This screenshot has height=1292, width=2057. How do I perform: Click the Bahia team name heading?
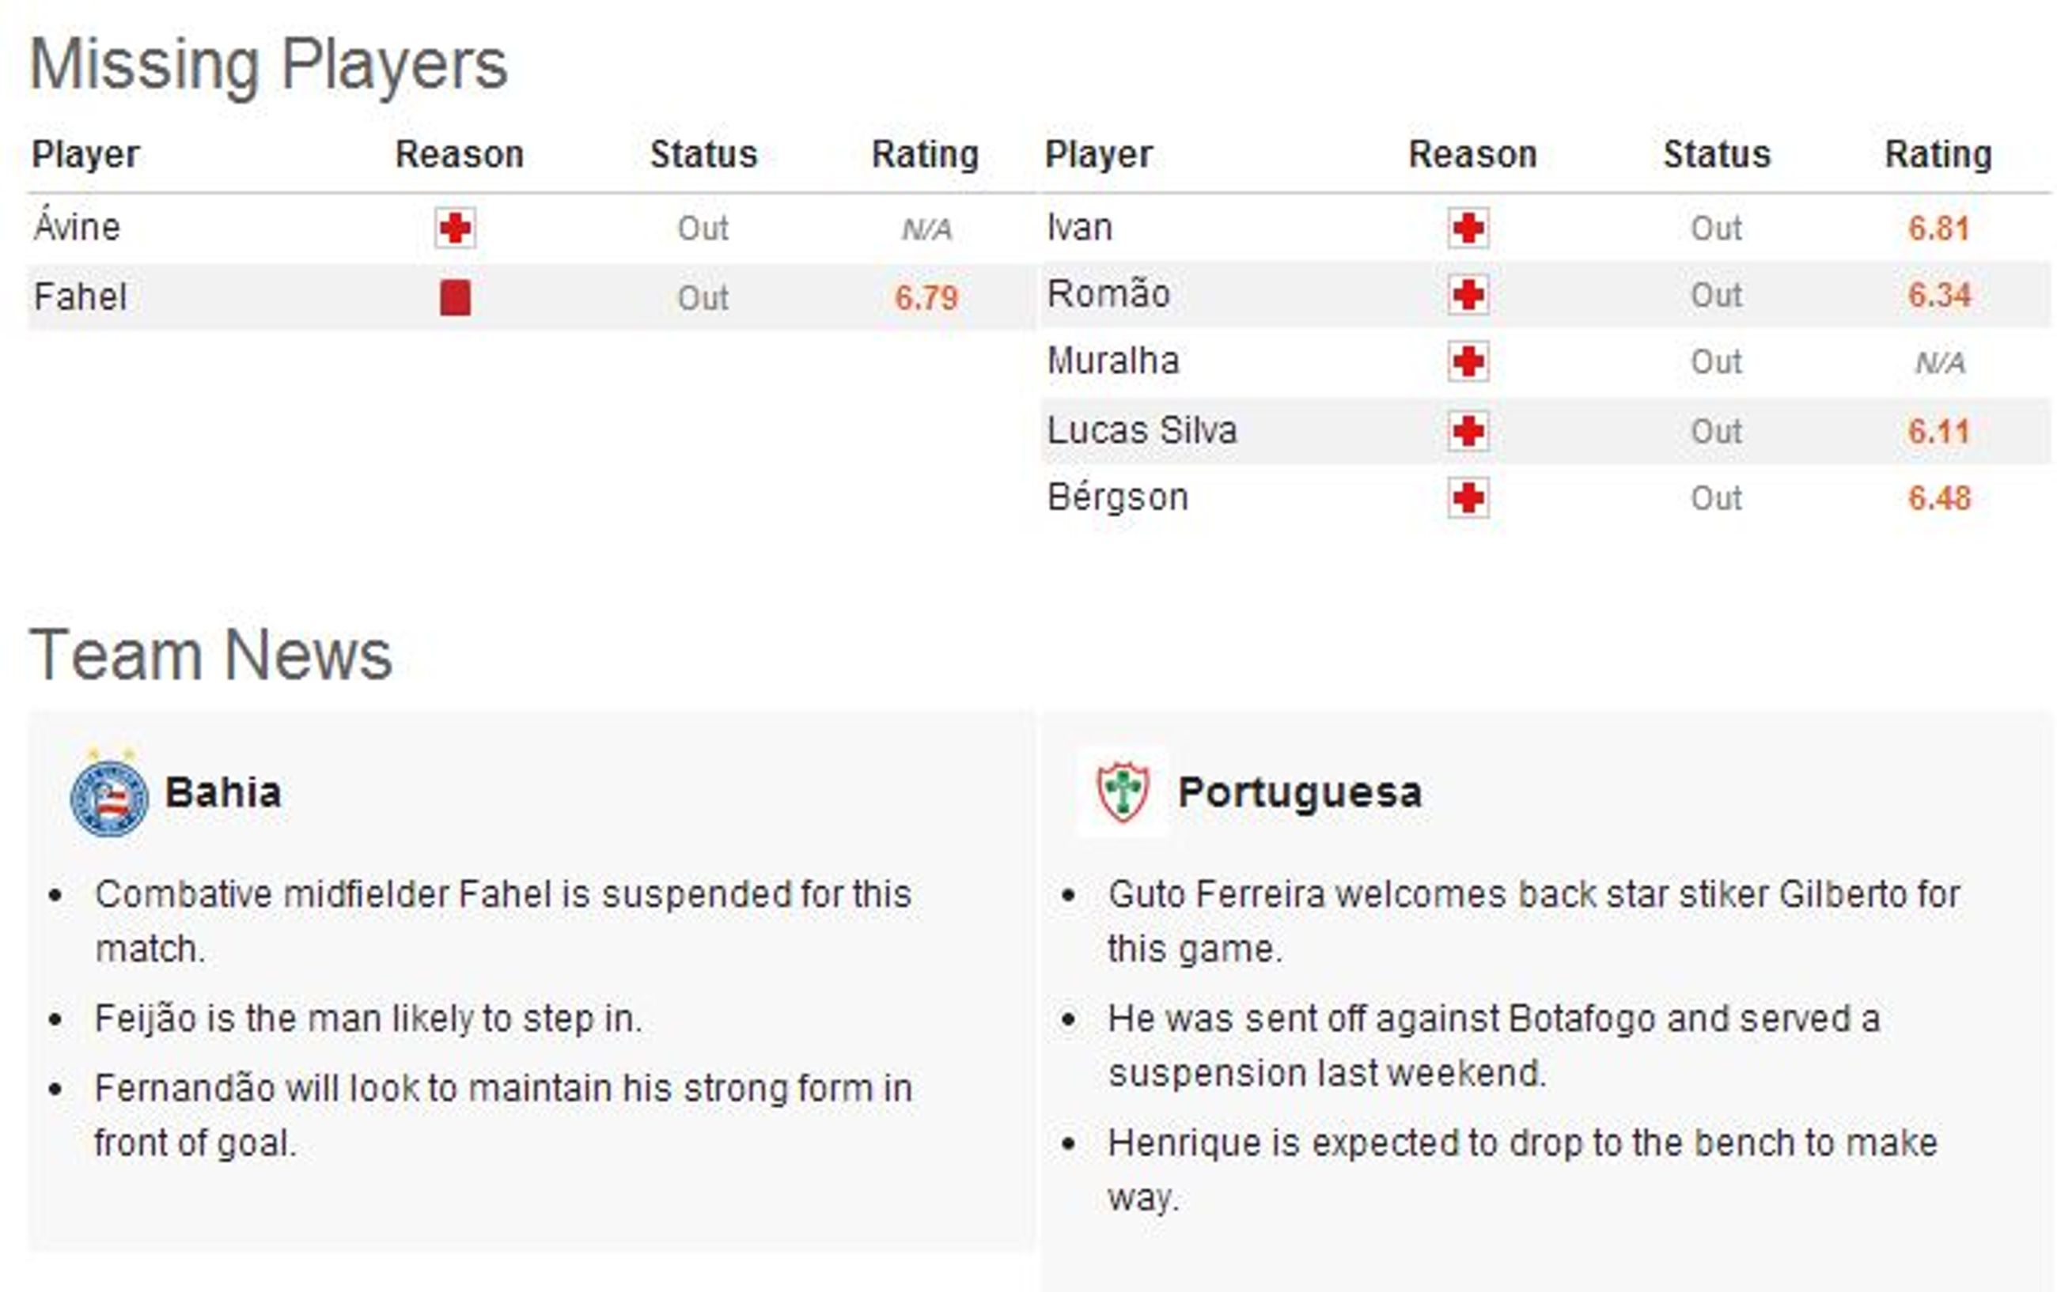click(x=223, y=792)
